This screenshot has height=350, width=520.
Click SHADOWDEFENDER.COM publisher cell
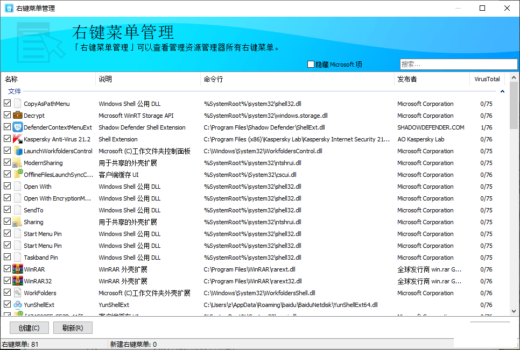tap(431, 127)
